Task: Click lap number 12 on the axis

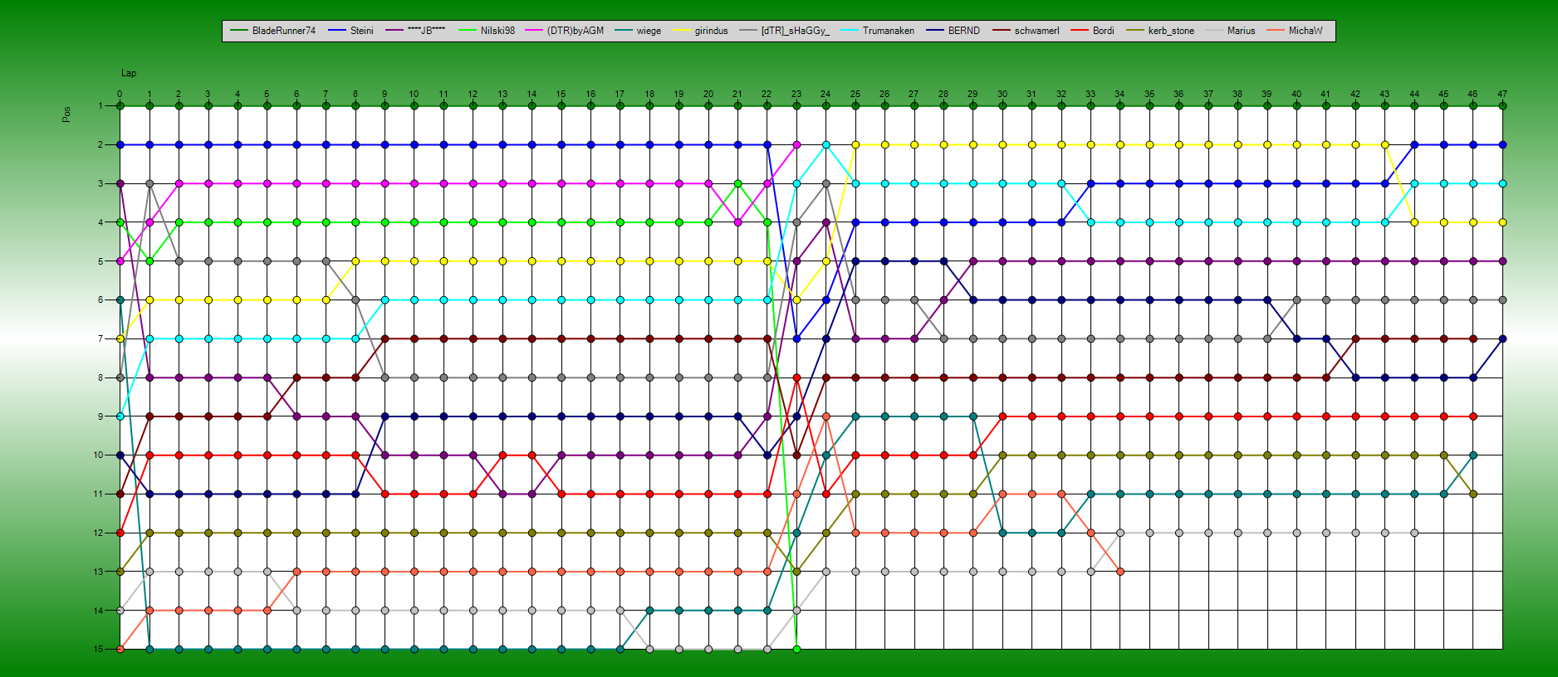Action: (x=473, y=95)
